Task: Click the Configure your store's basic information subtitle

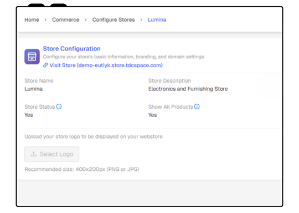Action: coord(123,57)
